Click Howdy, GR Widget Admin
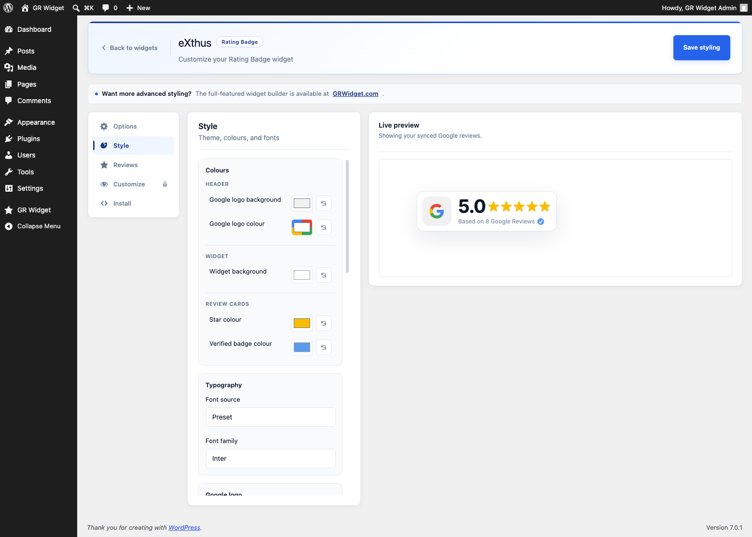This screenshot has width=752, height=537. (699, 8)
